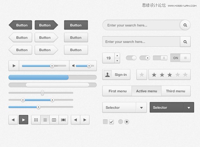Screen dimensions: 200x147
Task: Focus the rectangular search input field
Action: [141, 42]
